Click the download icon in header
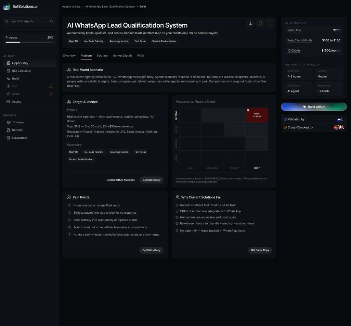The width and height of the screenshot is (351, 326). [250, 23]
